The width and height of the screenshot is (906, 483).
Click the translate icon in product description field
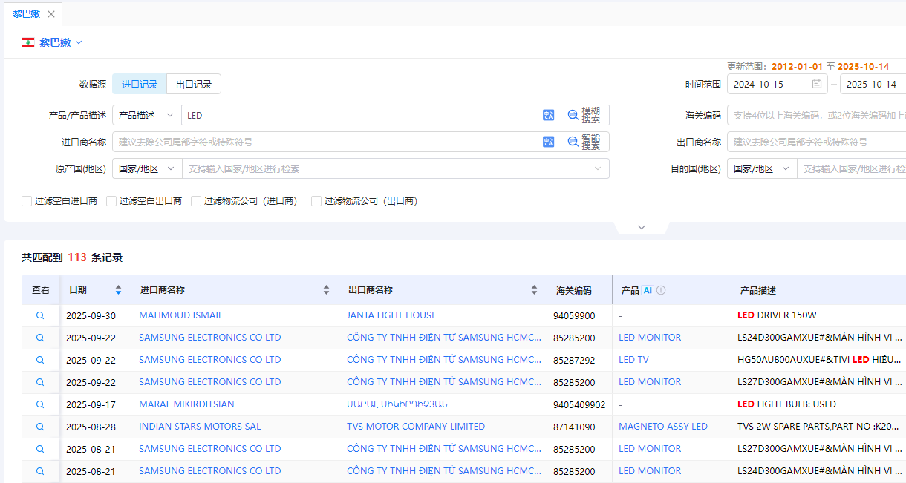point(549,115)
